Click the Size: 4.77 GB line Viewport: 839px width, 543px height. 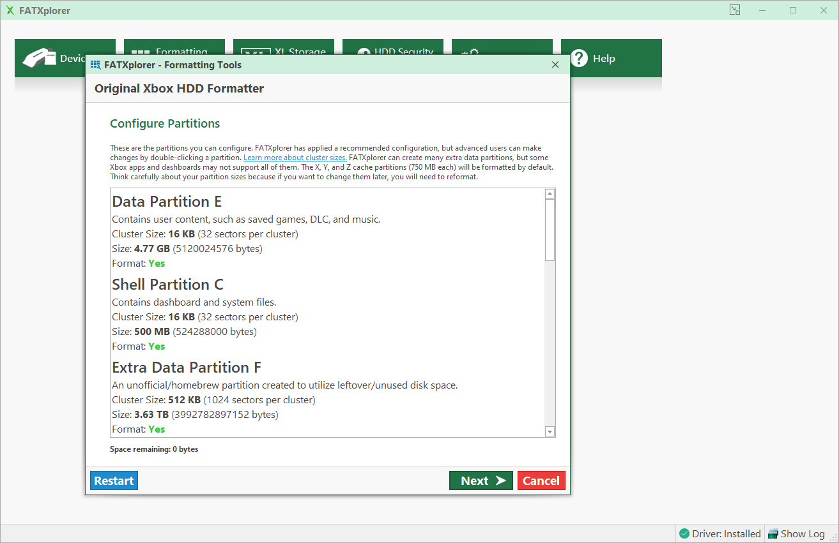pos(187,248)
